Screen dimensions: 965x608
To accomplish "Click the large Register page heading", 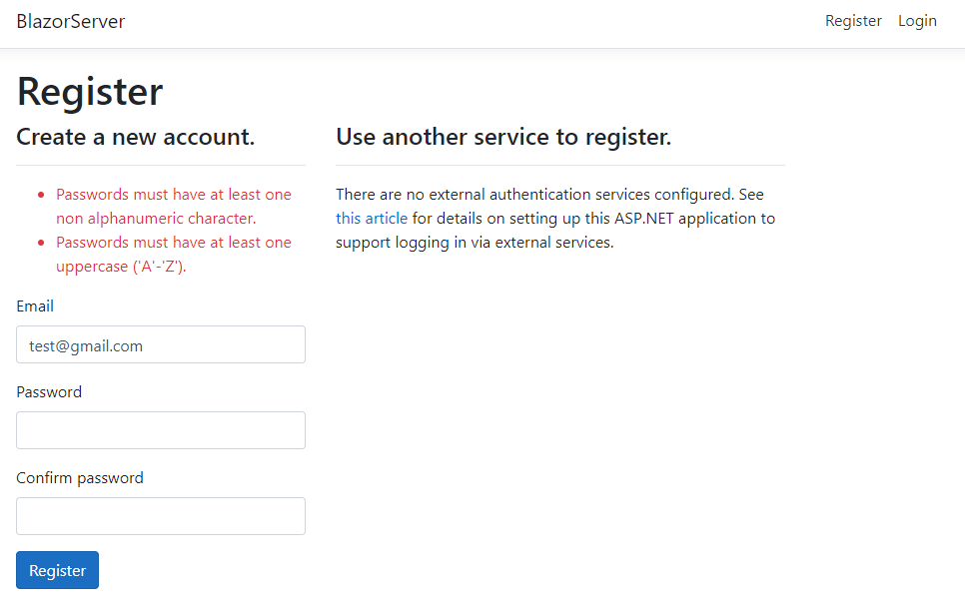I will 90,92.
